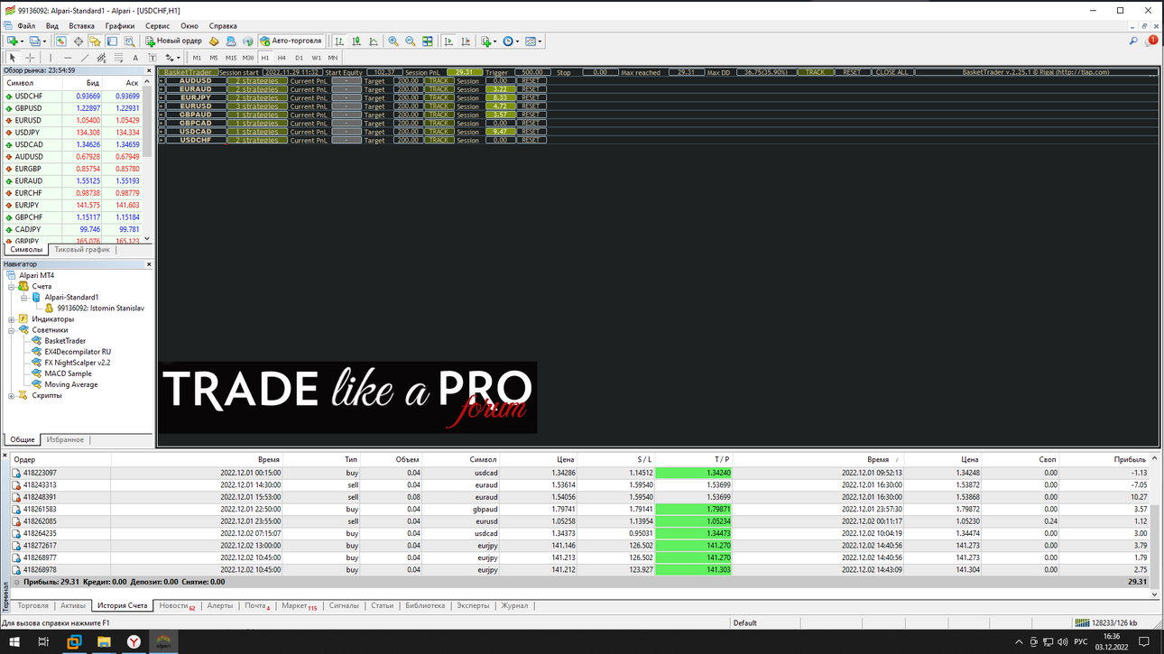1164x654 pixels.
Task: Open BasketTrader advisor in Navigator
Action: click(x=65, y=341)
